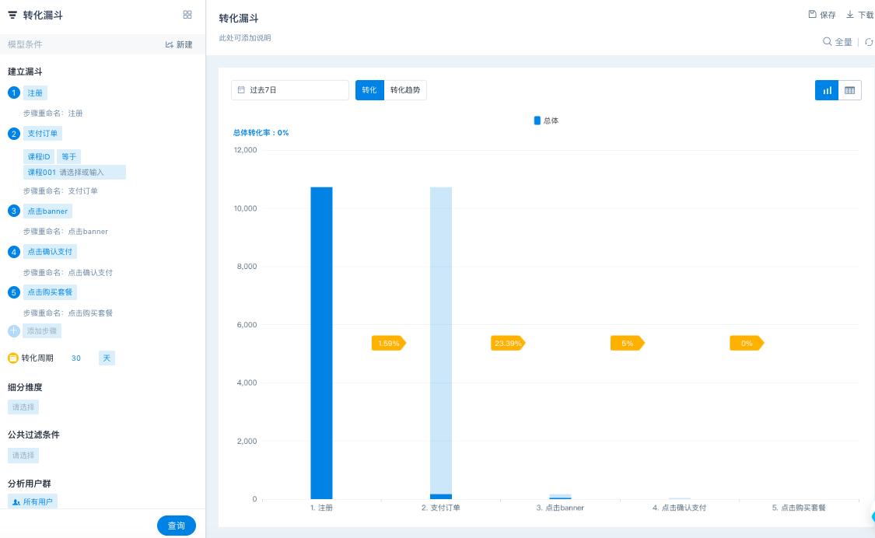Viewport: 875px width, 538px height.
Task: Click the 全量 sampling label
Action: coord(843,42)
